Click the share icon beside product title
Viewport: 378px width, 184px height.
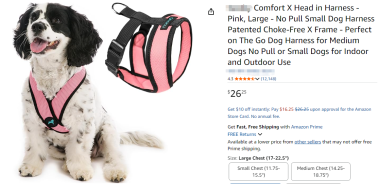(211, 11)
